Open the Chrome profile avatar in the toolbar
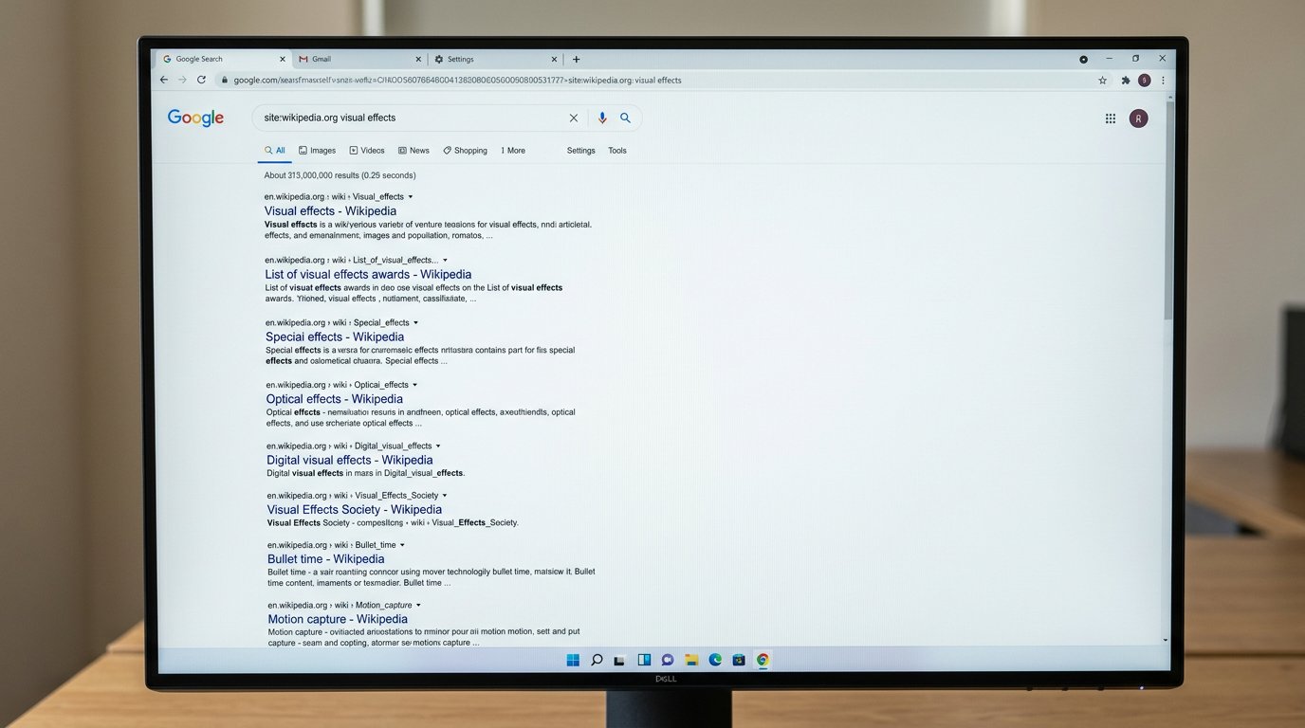Image resolution: width=1305 pixels, height=728 pixels. coord(1145,81)
